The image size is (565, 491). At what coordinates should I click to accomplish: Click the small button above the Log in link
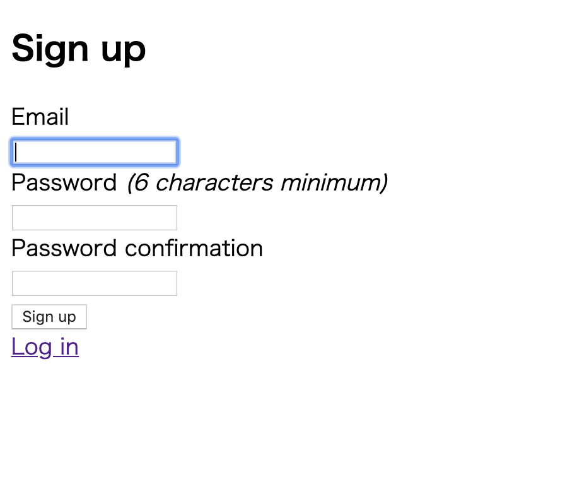49,317
